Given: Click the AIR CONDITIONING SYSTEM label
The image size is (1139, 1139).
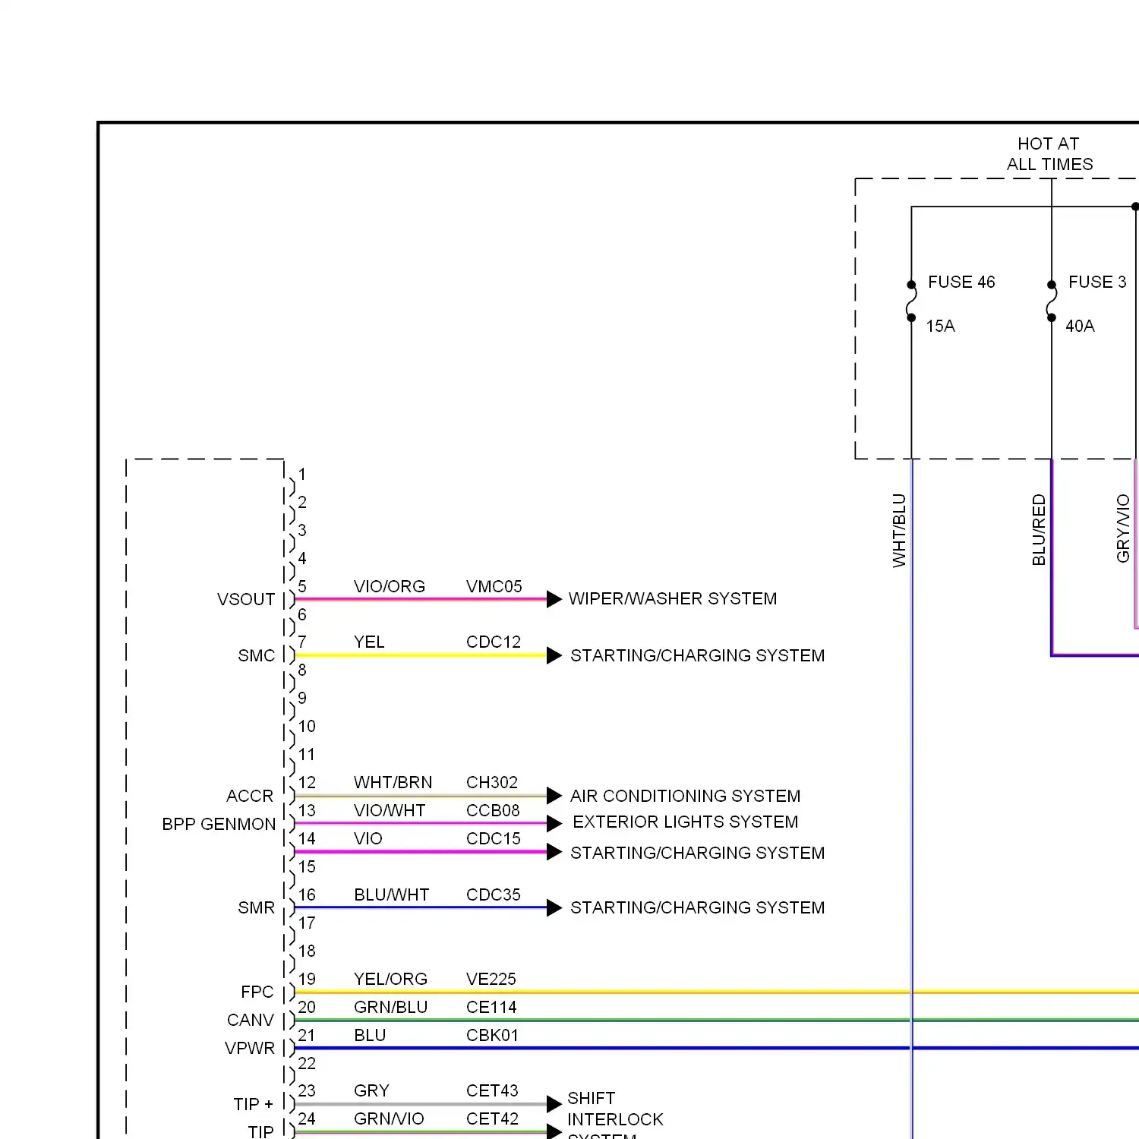Looking at the screenshot, I should pos(685,796).
